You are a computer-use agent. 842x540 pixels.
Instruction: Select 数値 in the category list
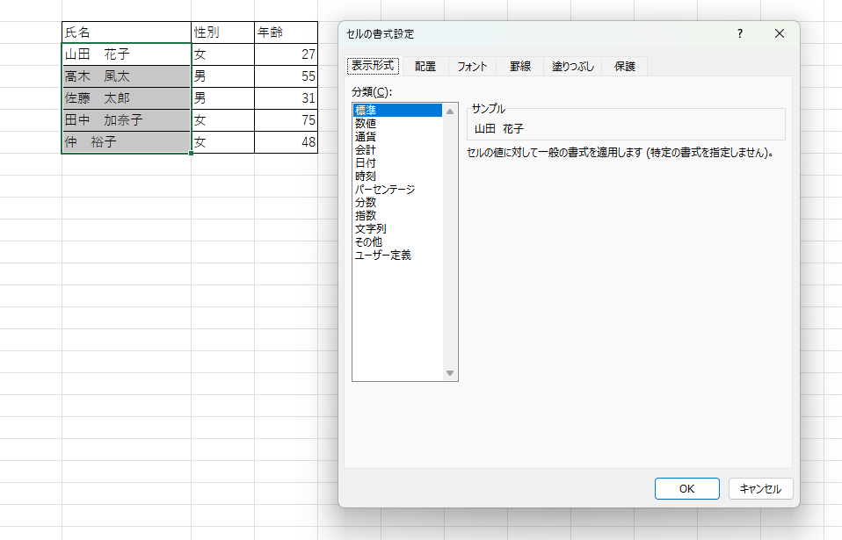click(x=367, y=124)
